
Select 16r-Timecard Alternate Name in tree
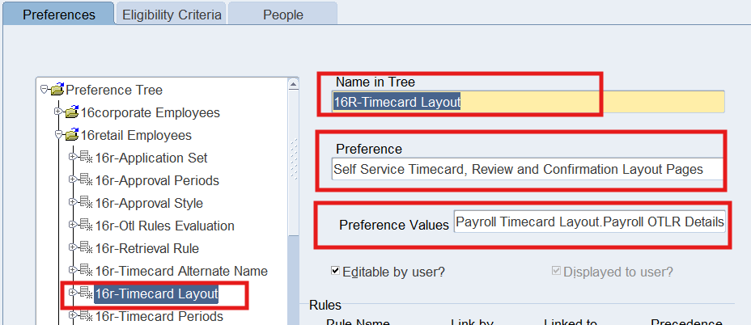pos(181,272)
